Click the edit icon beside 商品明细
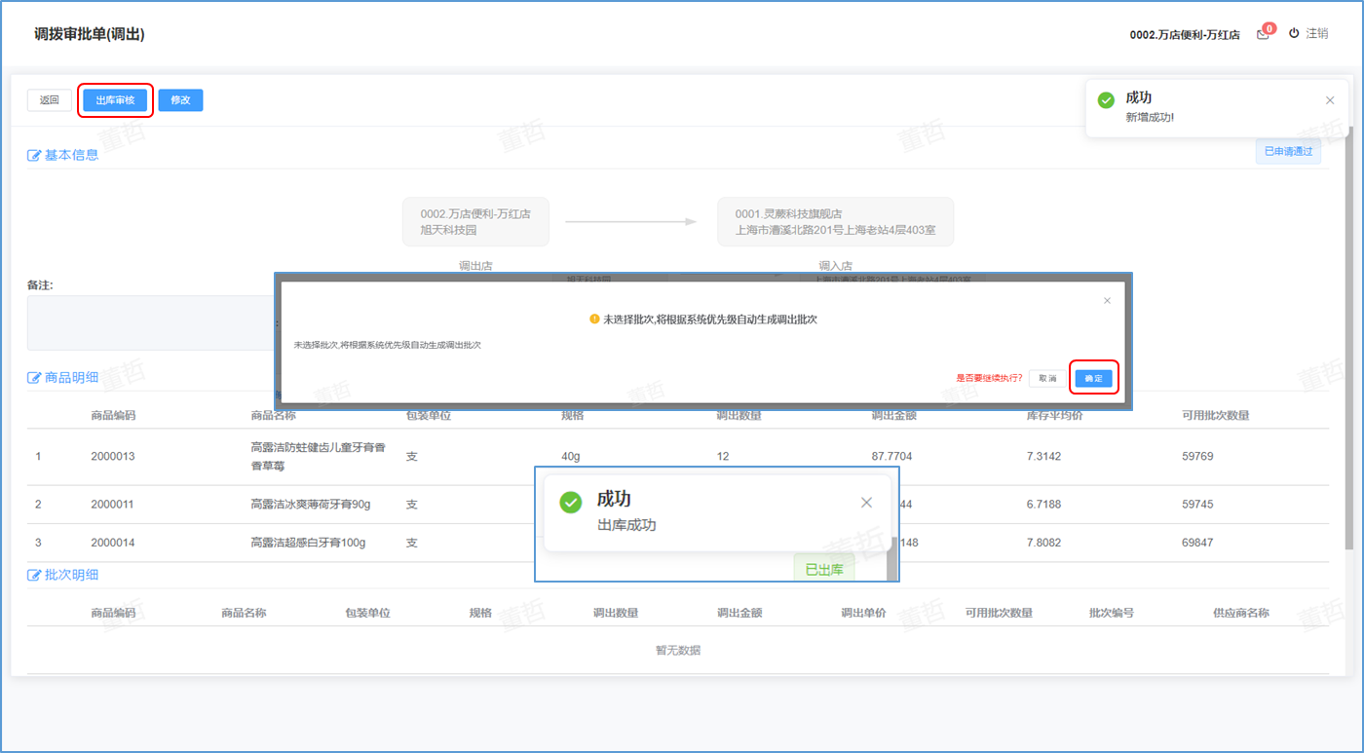The height and width of the screenshot is (753, 1364). (34, 378)
